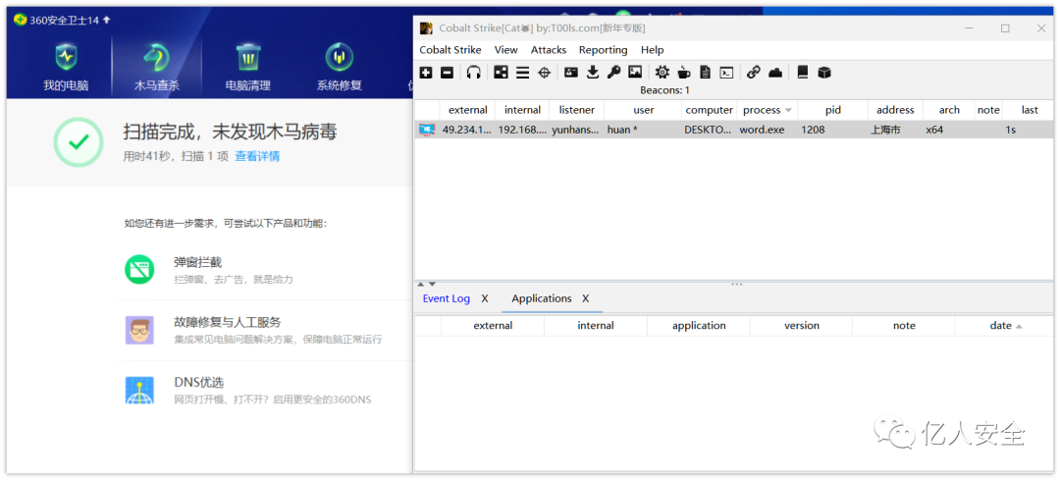Viewport: 1060px width, 480px height.
Task: Click the 查看详情 link
Action: click(x=257, y=156)
